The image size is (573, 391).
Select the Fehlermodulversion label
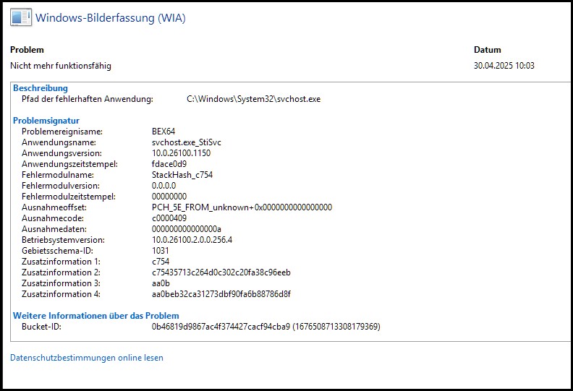point(61,186)
